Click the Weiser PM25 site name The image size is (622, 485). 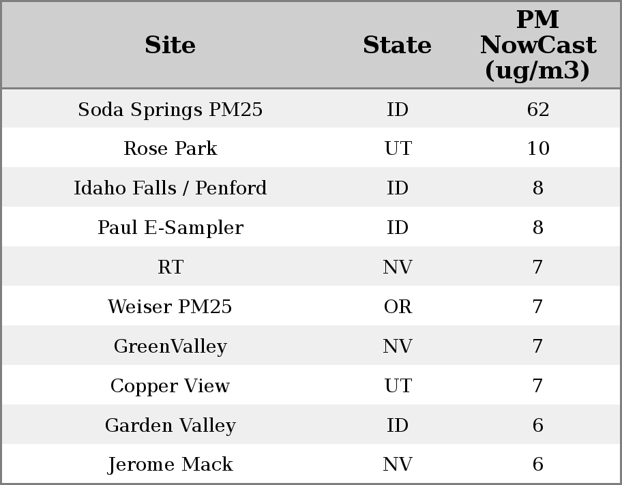point(170,307)
